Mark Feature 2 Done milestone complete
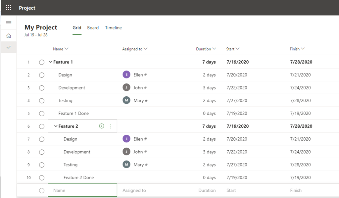Image resolution: width=339 pixels, height=198 pixels. (x=42, y=178)
